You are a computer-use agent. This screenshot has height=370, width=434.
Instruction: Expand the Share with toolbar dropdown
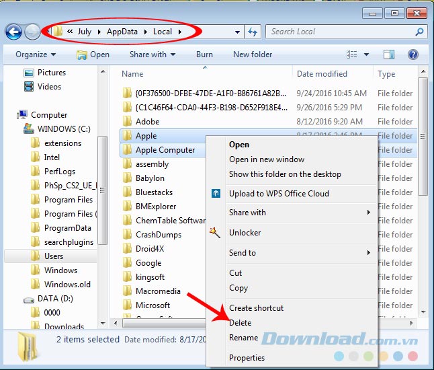tap(153, 54)
